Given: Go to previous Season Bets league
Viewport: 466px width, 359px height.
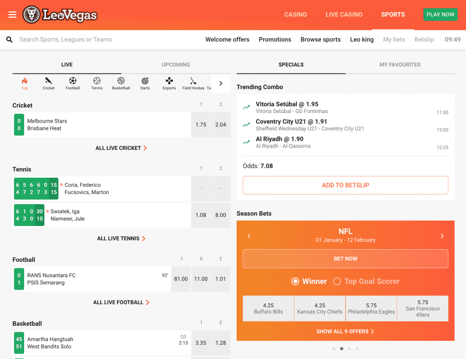Looking at the screenshot, I should (x=249, y=236).
